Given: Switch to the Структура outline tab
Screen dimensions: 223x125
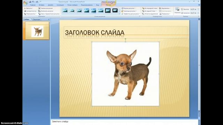Looking at the screenshot, I should 36,19.
